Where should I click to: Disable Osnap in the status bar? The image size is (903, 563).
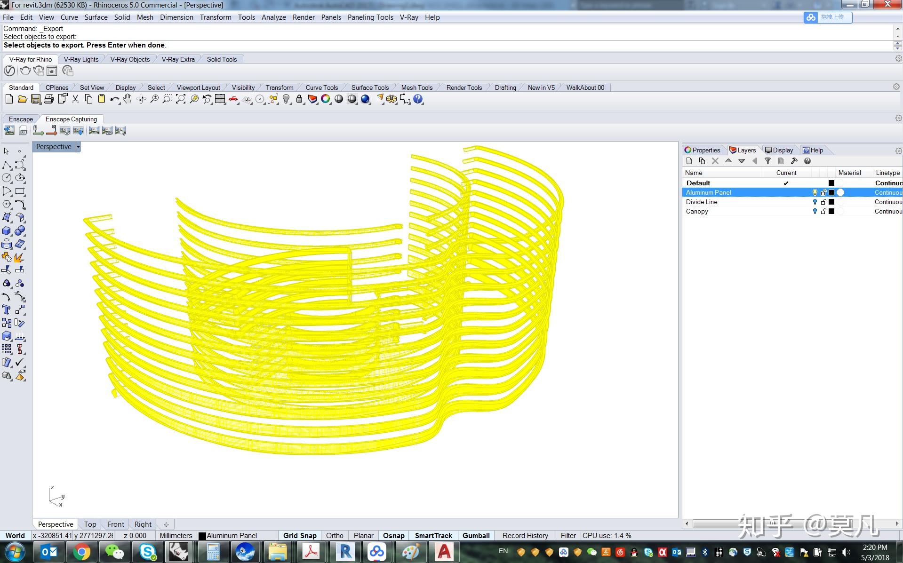[393, 535]
